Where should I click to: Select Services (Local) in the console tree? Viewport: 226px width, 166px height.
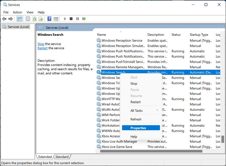[x=16, y=27]
